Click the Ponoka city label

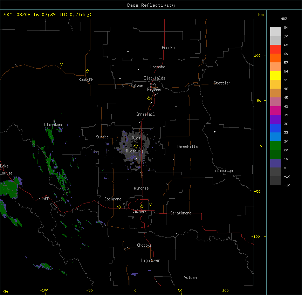(x=168, y=48)
